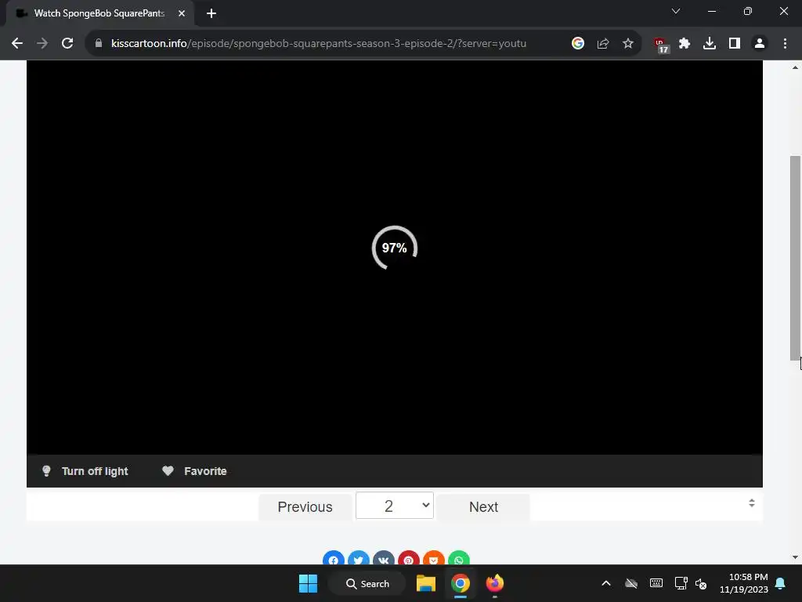View site security lock information

[x=99, y=44]
